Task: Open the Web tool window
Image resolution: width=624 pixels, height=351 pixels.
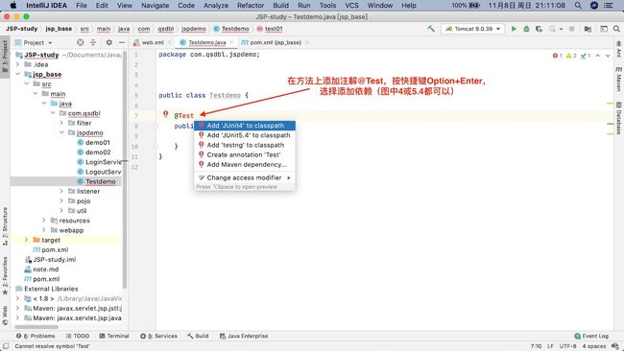Action: click(5, 316)
